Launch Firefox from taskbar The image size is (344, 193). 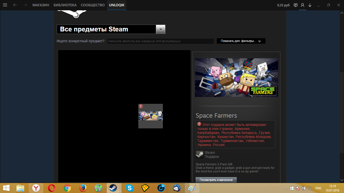click(83, 188)
